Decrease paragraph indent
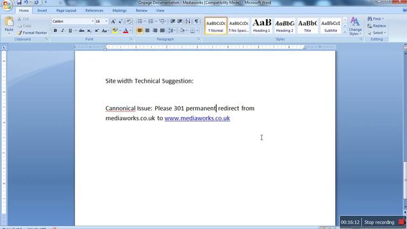This screenshot has height=229, width=407. pos(172,21)
